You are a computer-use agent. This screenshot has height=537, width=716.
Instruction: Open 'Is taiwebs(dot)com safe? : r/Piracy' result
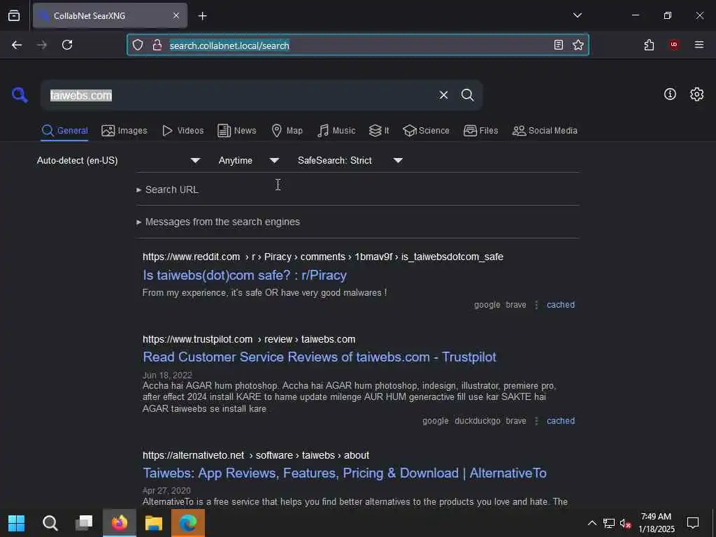(x=245, y=275)
